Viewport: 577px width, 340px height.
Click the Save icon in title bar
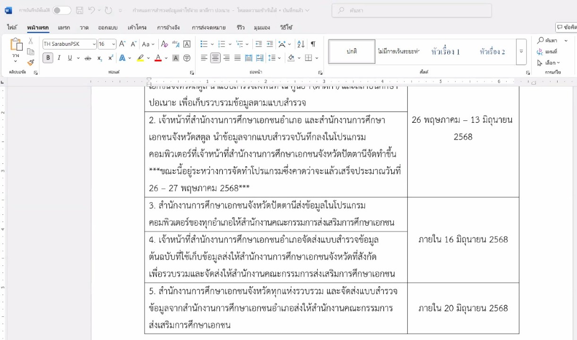click(79, 10)
